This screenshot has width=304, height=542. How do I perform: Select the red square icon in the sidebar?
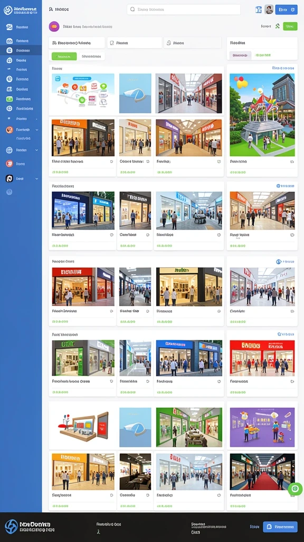click(9, 164)
